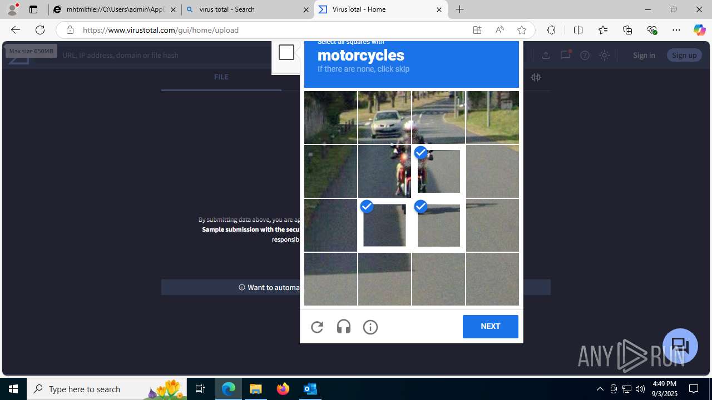Screen dimensions: 712x400
Task: Close the VirusTotal - Home tab
Action: click(x=439, y=9)
